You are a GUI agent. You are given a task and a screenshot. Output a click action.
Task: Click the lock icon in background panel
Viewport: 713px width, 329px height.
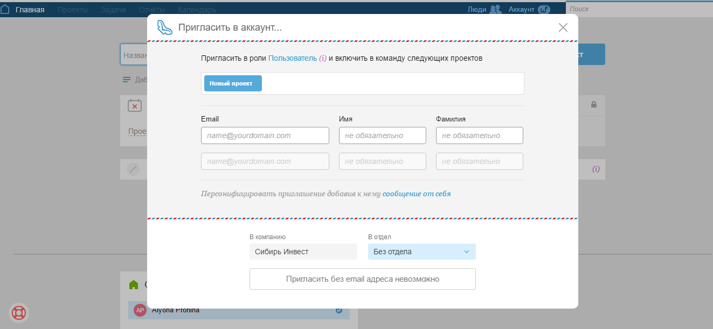point(594,104)
